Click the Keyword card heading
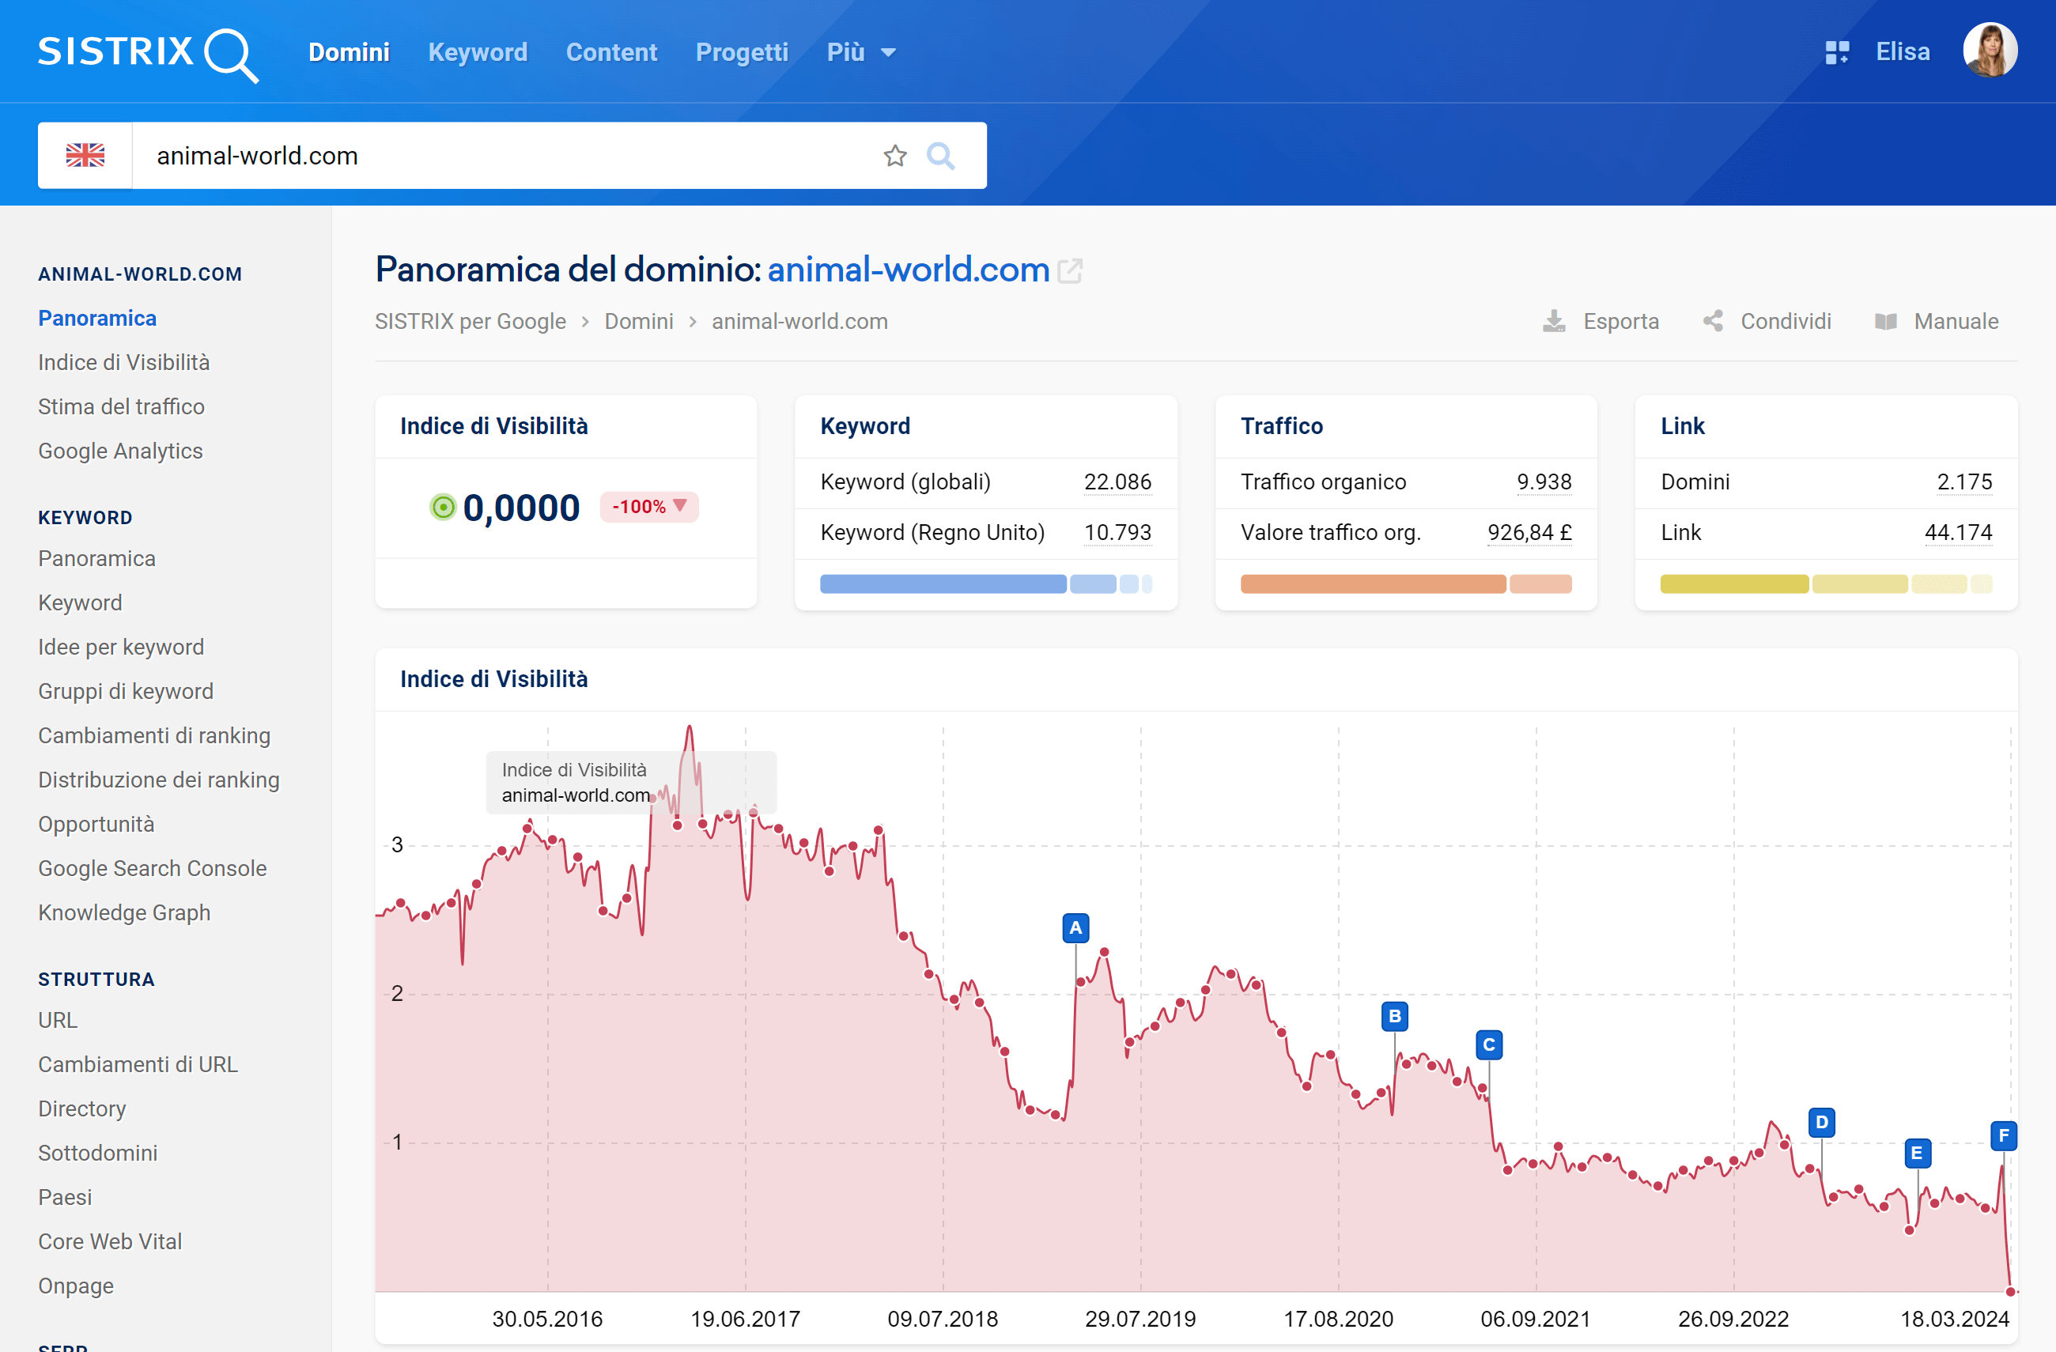The image size is (2056, 1352). [865, 426]
